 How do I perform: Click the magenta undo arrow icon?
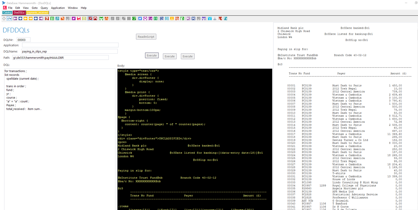click(x=145, y=19)
